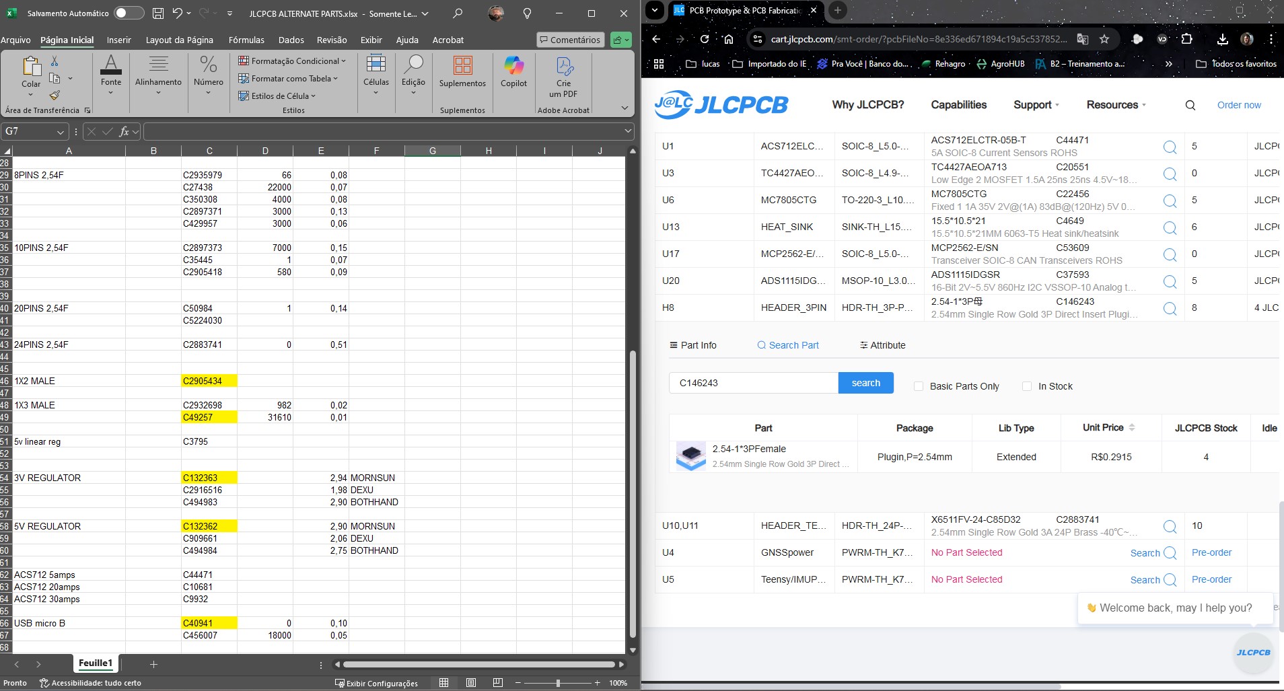Screen dimensions: 1284x691
Task: Switch to the Attribute tab
Action: coord(882,345)
